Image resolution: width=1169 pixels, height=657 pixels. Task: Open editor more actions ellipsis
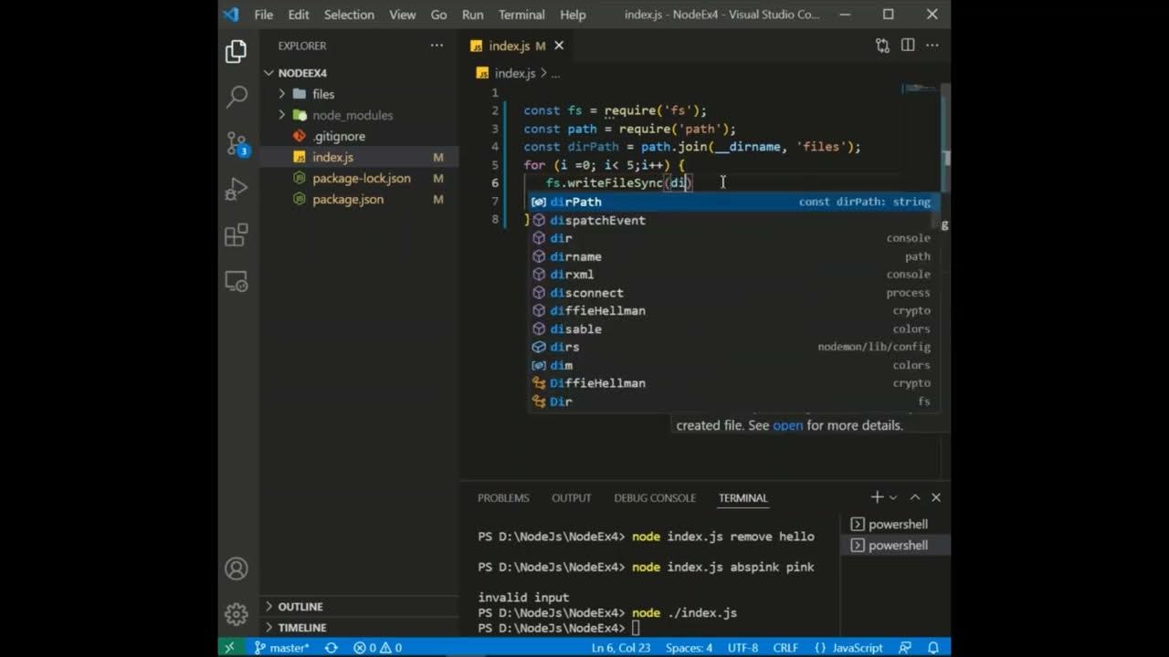point(932,46)
